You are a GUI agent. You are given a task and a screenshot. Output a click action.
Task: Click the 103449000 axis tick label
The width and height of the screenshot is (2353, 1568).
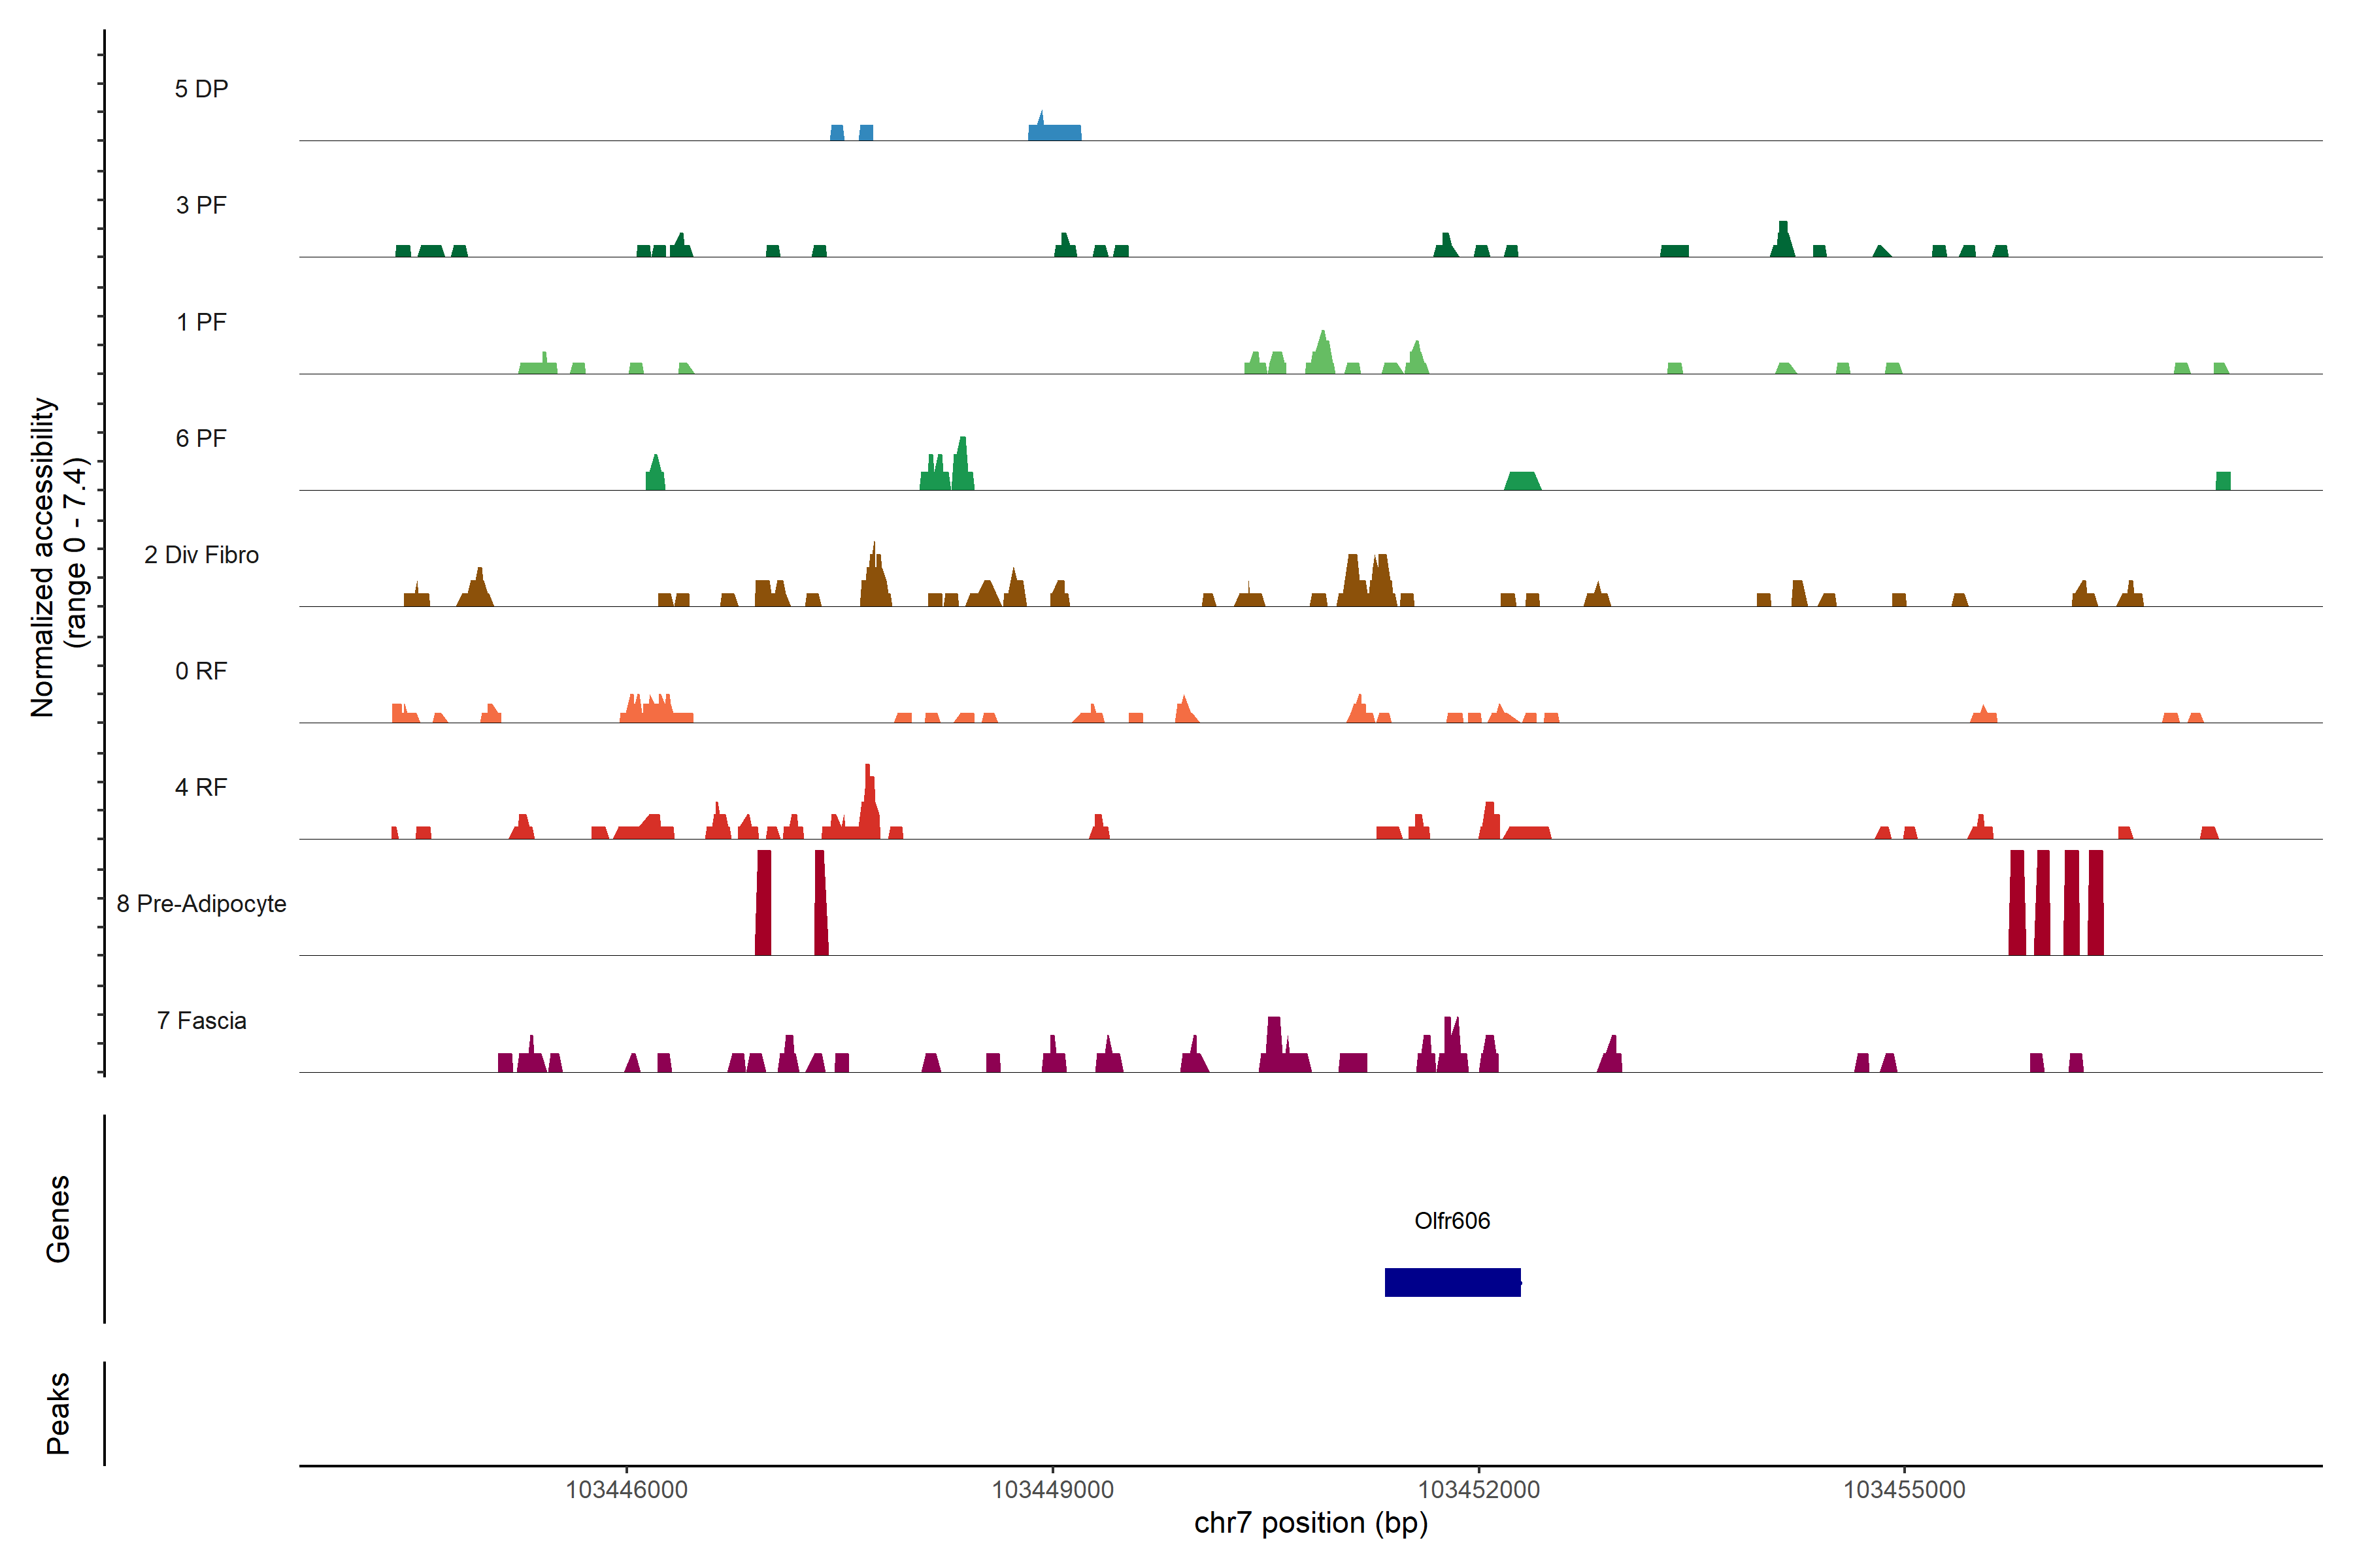click(1052, 1489)
